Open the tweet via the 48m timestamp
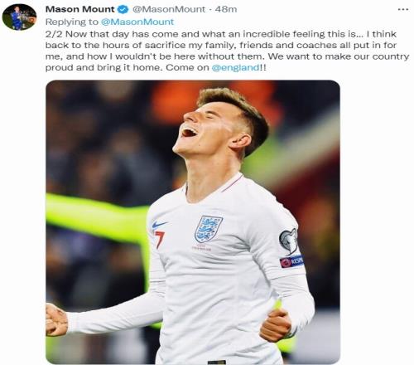This screenshot has width=414, height=365. click(x=226, y=9)
